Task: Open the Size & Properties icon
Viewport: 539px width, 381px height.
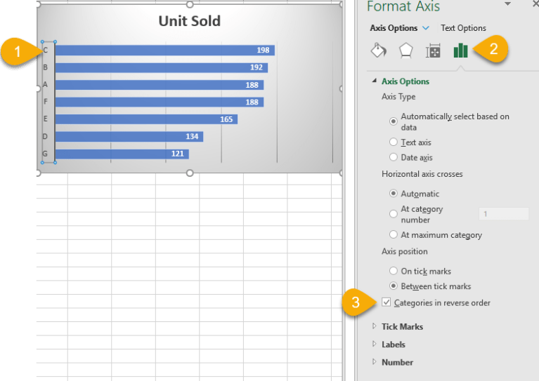Action: tap(433, 51)
